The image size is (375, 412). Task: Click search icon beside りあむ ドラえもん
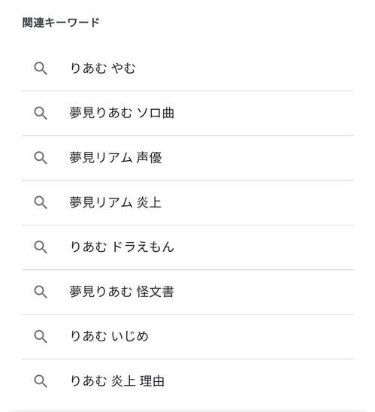point(41,247)
